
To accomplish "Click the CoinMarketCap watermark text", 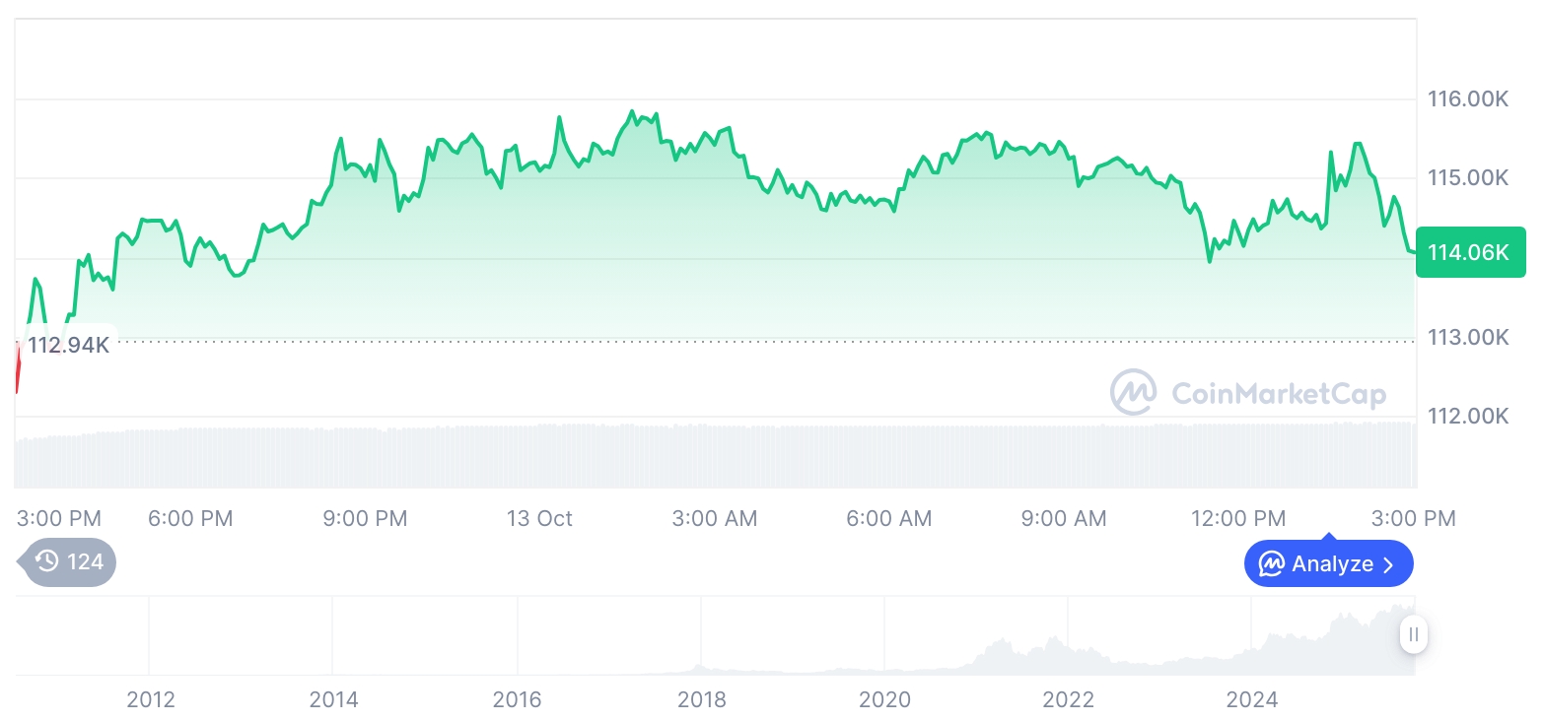I will pos(1278,394).
